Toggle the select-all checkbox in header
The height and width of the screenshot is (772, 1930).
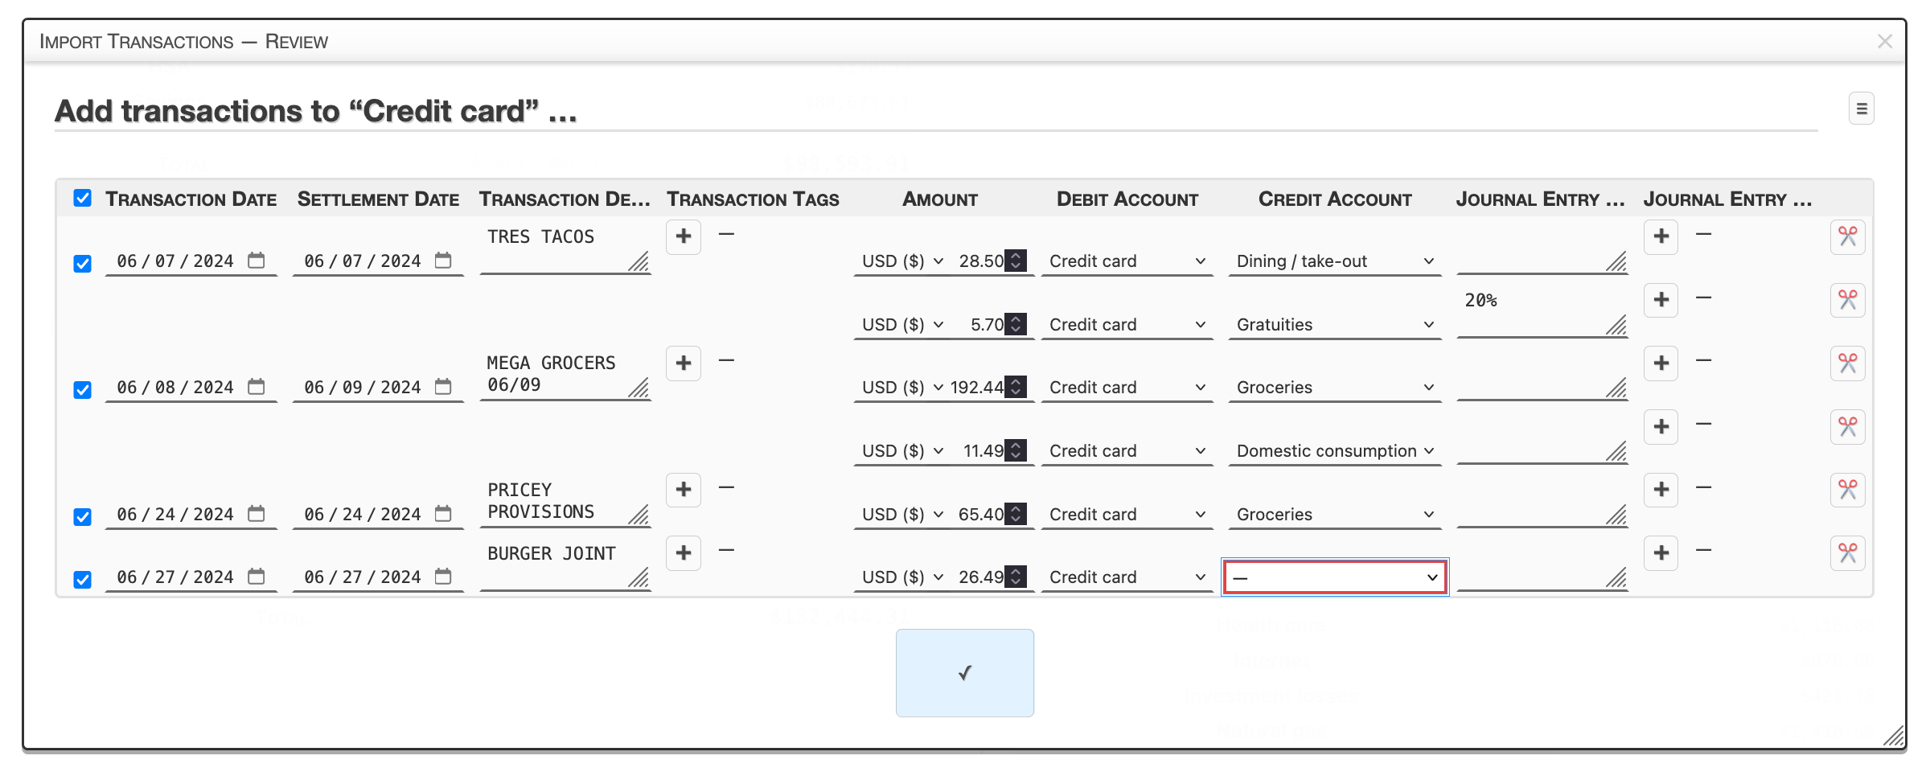pyautogui.click(x=82, y=199)
